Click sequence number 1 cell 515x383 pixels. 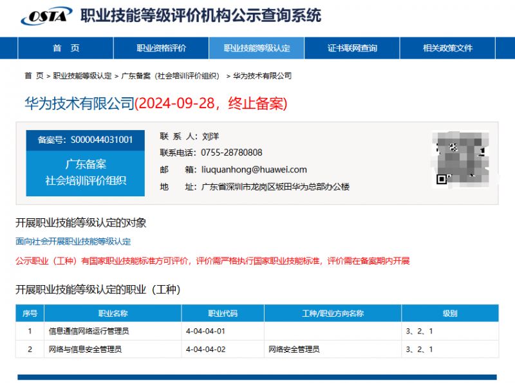[x=30, y=331]
